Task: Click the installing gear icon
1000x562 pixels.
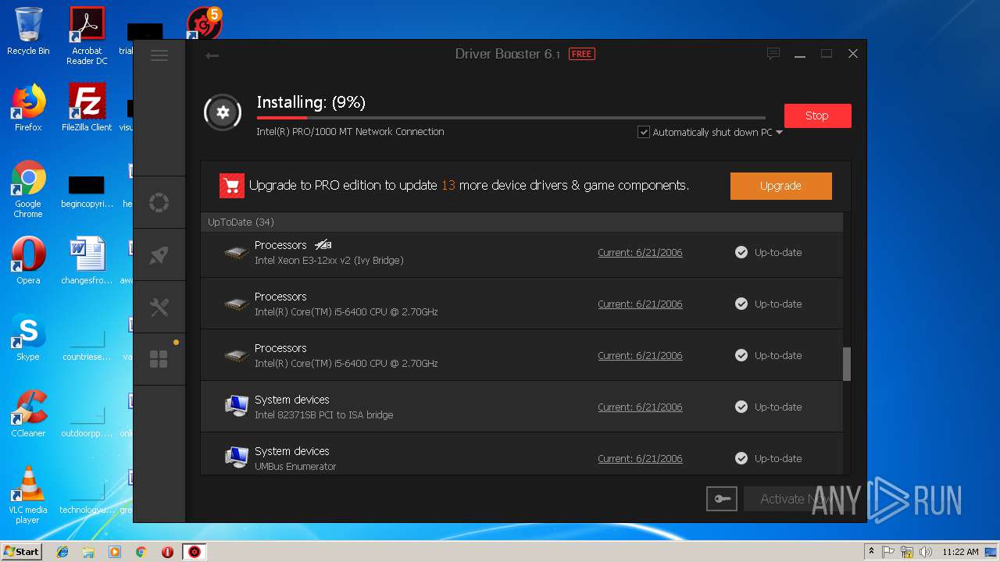Action: 223,112
